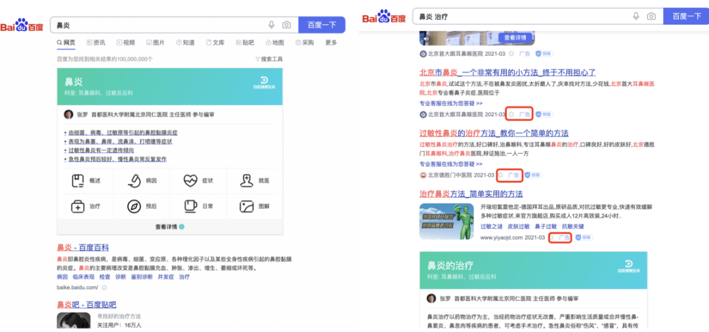This screenshot has height=332, width=709.
Task: Open 鼻炎吧 - 百度贴吧 result link
Action: coord(87,304)
